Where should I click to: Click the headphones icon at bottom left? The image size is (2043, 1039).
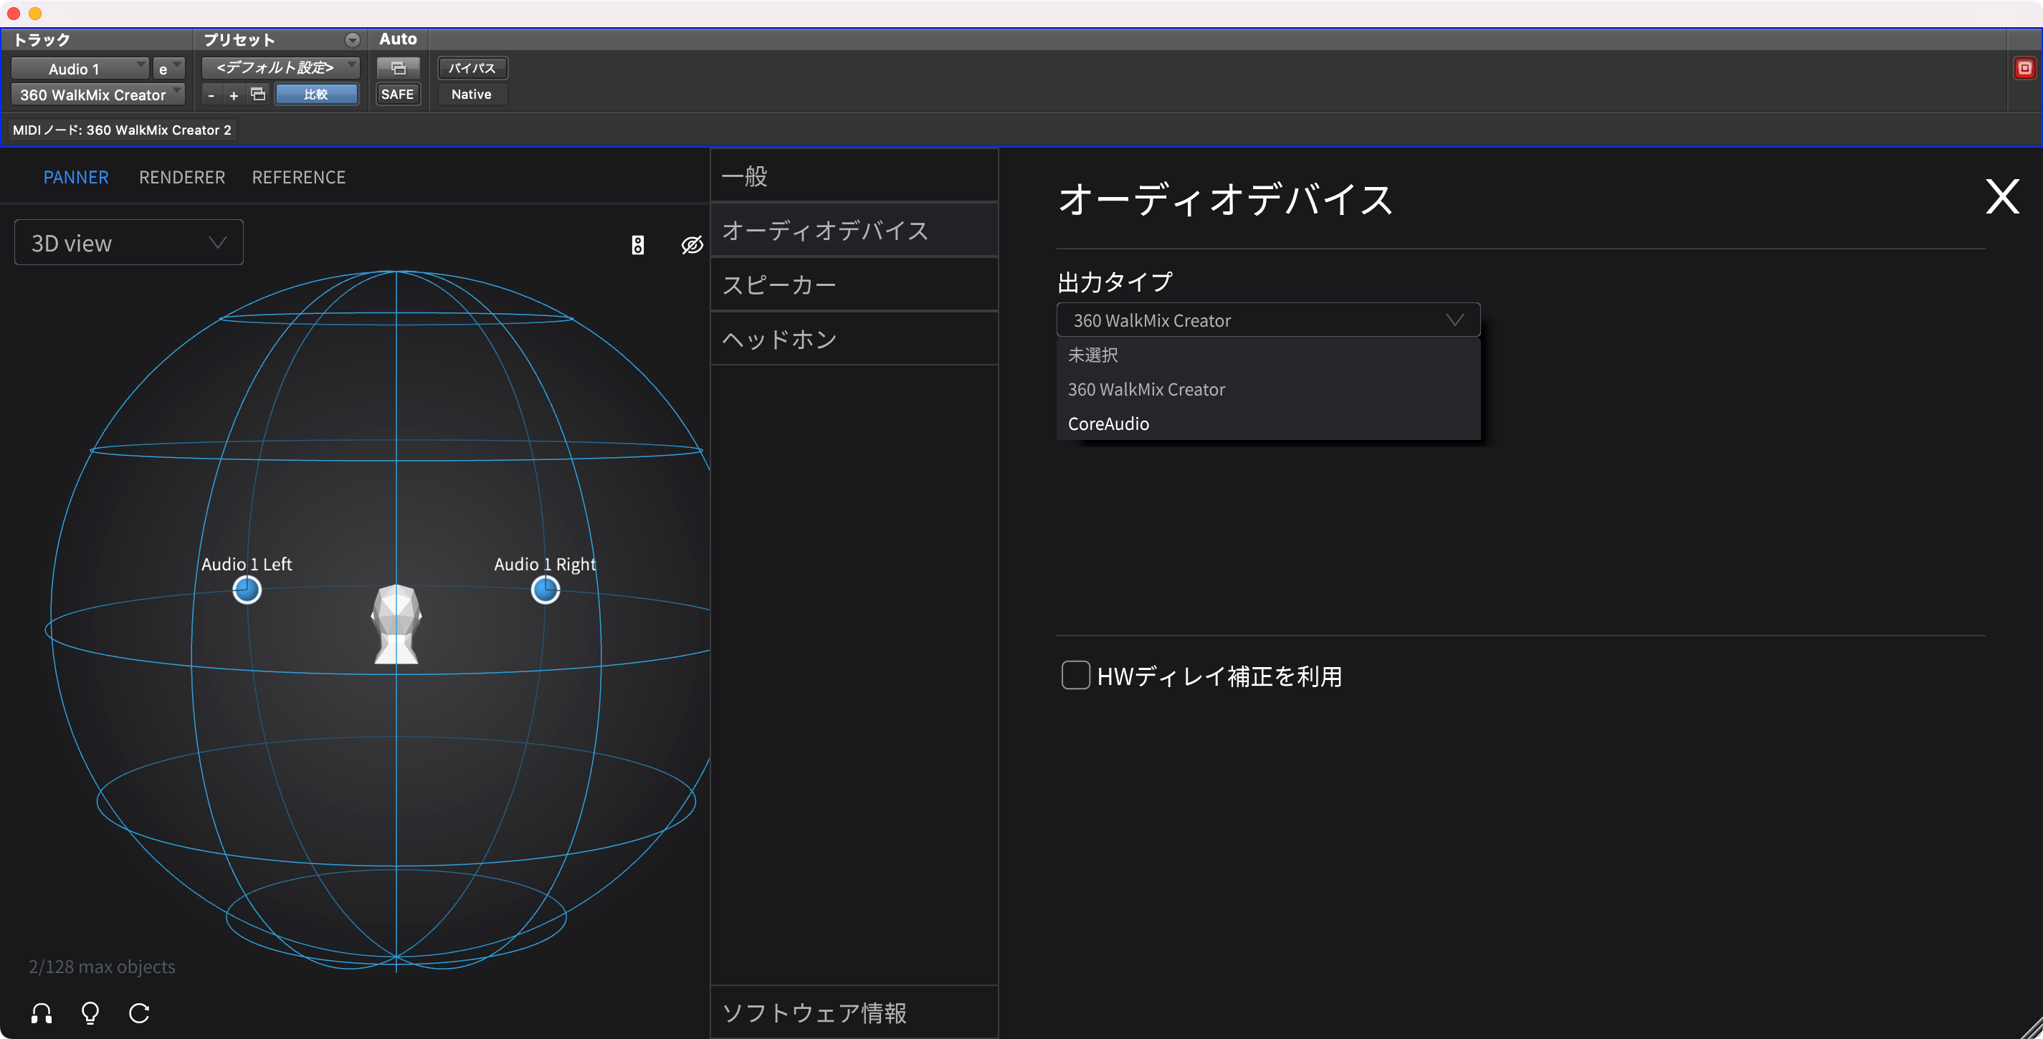42,1013
